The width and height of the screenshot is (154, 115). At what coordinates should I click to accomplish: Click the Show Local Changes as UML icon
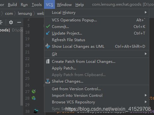coord(48,46)
